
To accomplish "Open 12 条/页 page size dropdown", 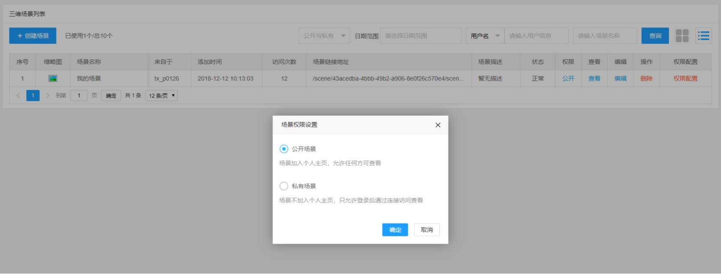I will point(162,96).
